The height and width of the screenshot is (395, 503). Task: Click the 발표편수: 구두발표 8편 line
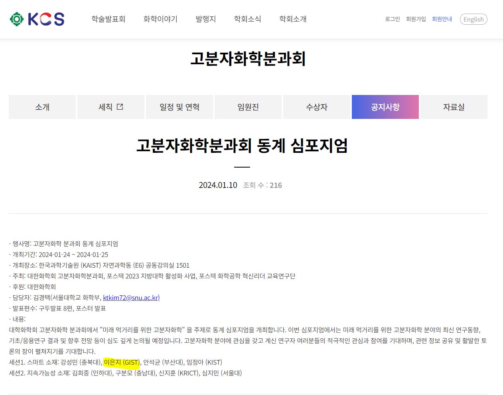click(x=57, y=308)
